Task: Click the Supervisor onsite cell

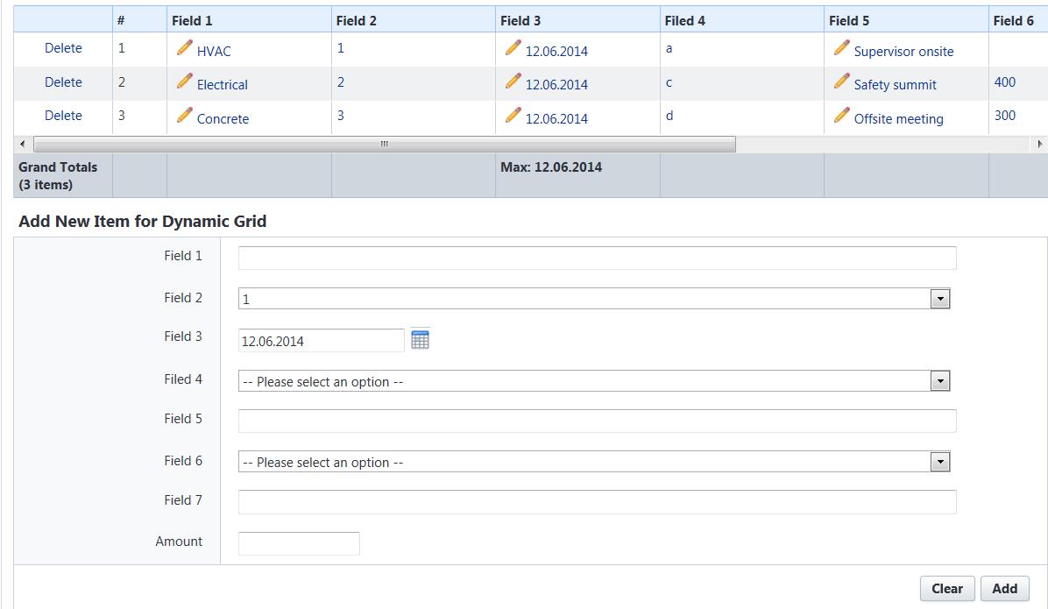Action: pyautogui.click(x=903, y=52)
